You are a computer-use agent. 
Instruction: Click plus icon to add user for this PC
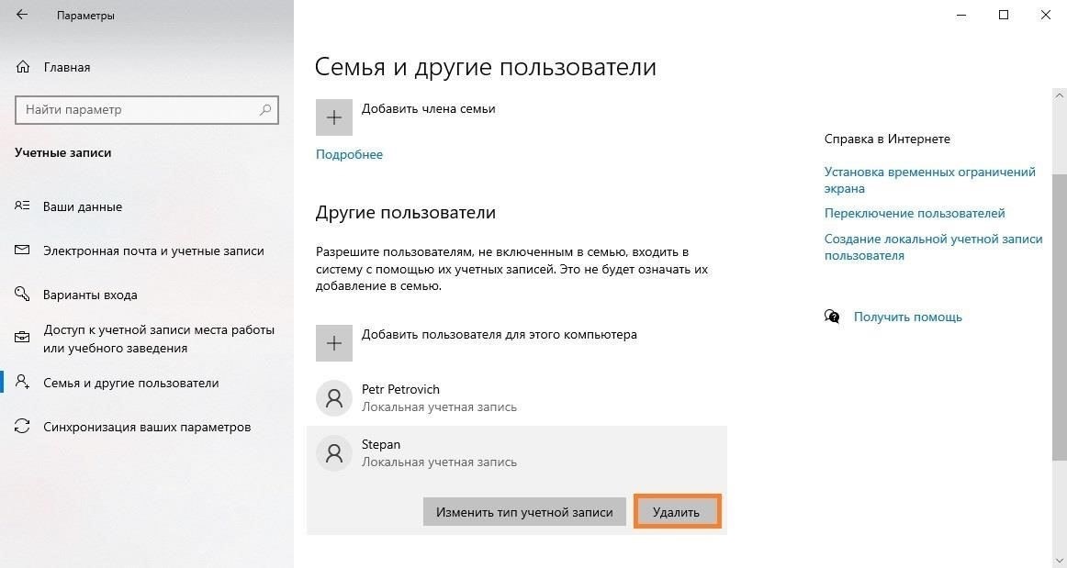334,343
